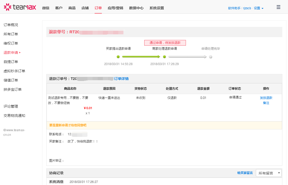Go to the 客户 menu
This screenshot has width=288, height=185.
point(59,8)
